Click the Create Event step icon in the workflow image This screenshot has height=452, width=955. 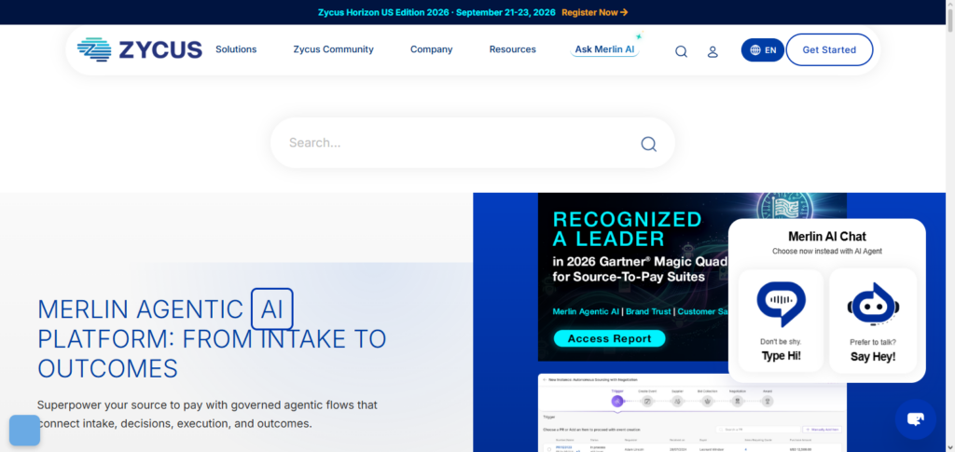[647, 401]
